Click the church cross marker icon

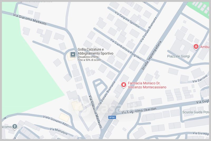point(15,126)
